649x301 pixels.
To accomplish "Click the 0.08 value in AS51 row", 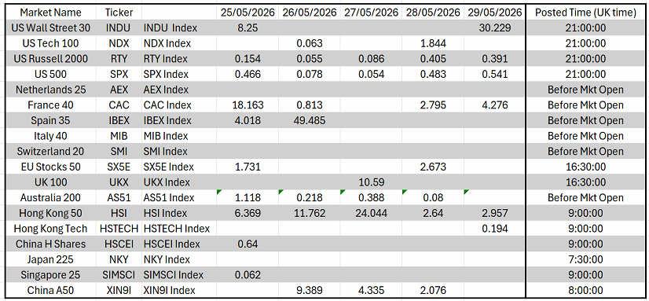I will (x=433, y=197).
